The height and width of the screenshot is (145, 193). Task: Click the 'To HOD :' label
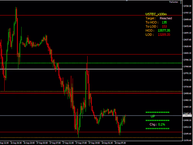152,22
